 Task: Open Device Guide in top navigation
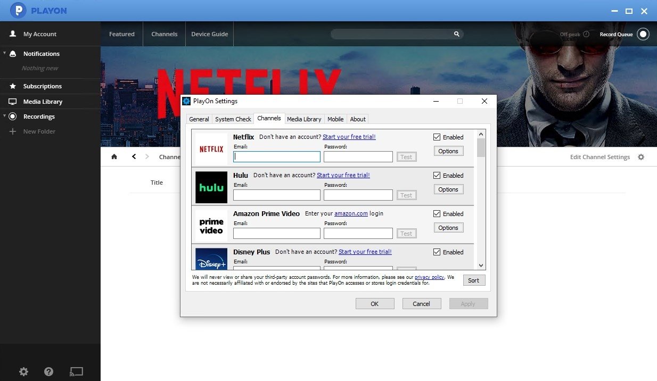click(x=210, y=34)
